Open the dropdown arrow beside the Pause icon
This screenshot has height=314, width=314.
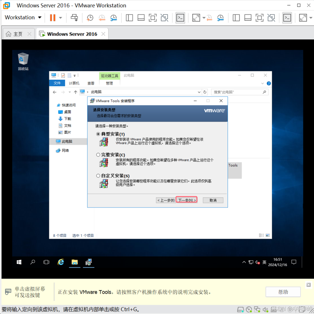(x=61, y=17)
